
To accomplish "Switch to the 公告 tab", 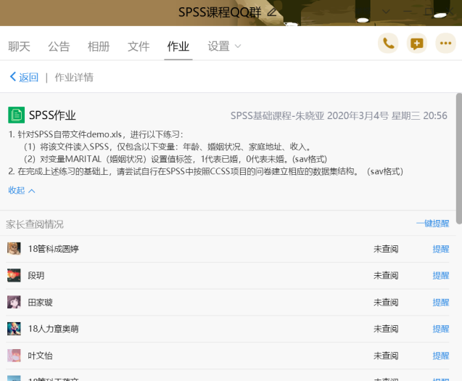I will [59, 46].
